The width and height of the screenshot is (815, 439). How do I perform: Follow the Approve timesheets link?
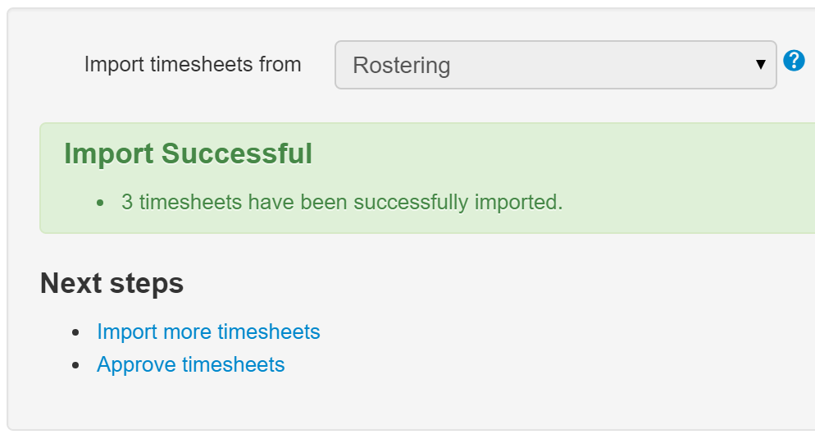coord(191,364)
